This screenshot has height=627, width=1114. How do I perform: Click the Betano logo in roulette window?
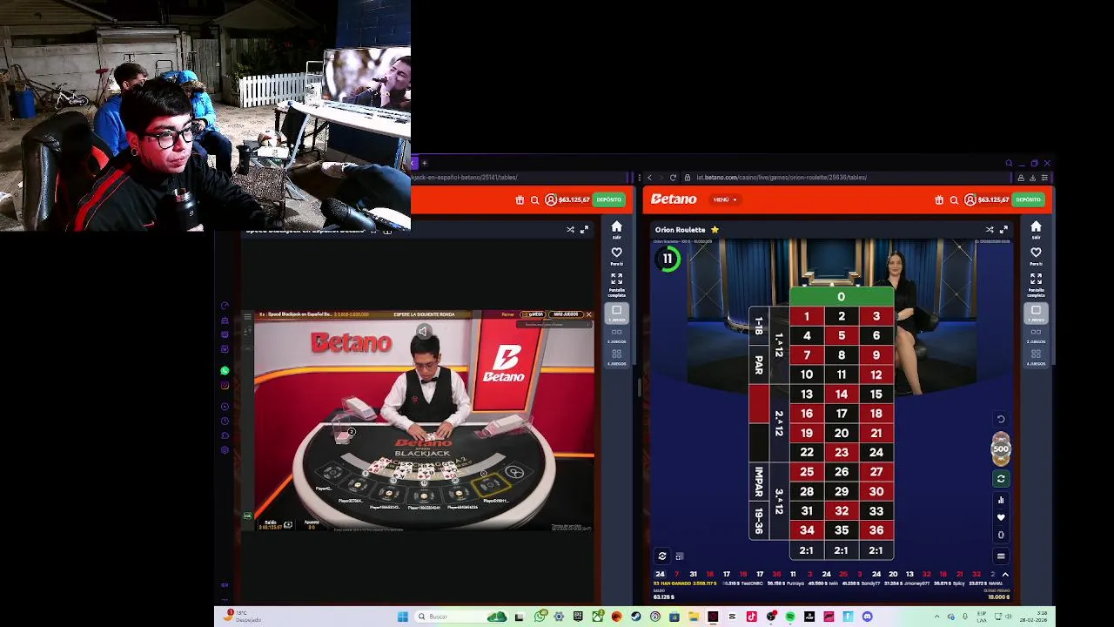674,199
